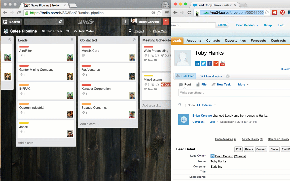Click the orange label on INFRAC card
The image size is (290, 181).
24,85
